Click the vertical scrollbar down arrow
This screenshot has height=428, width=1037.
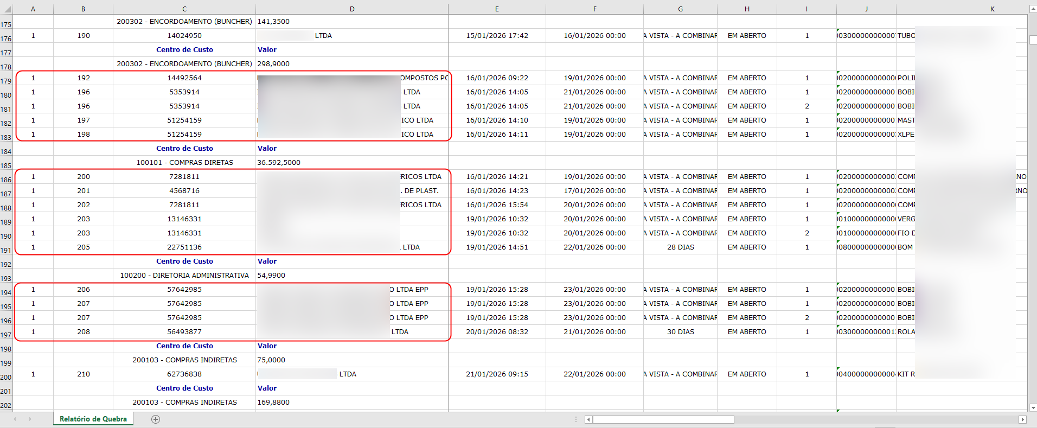click(1033, 407)
